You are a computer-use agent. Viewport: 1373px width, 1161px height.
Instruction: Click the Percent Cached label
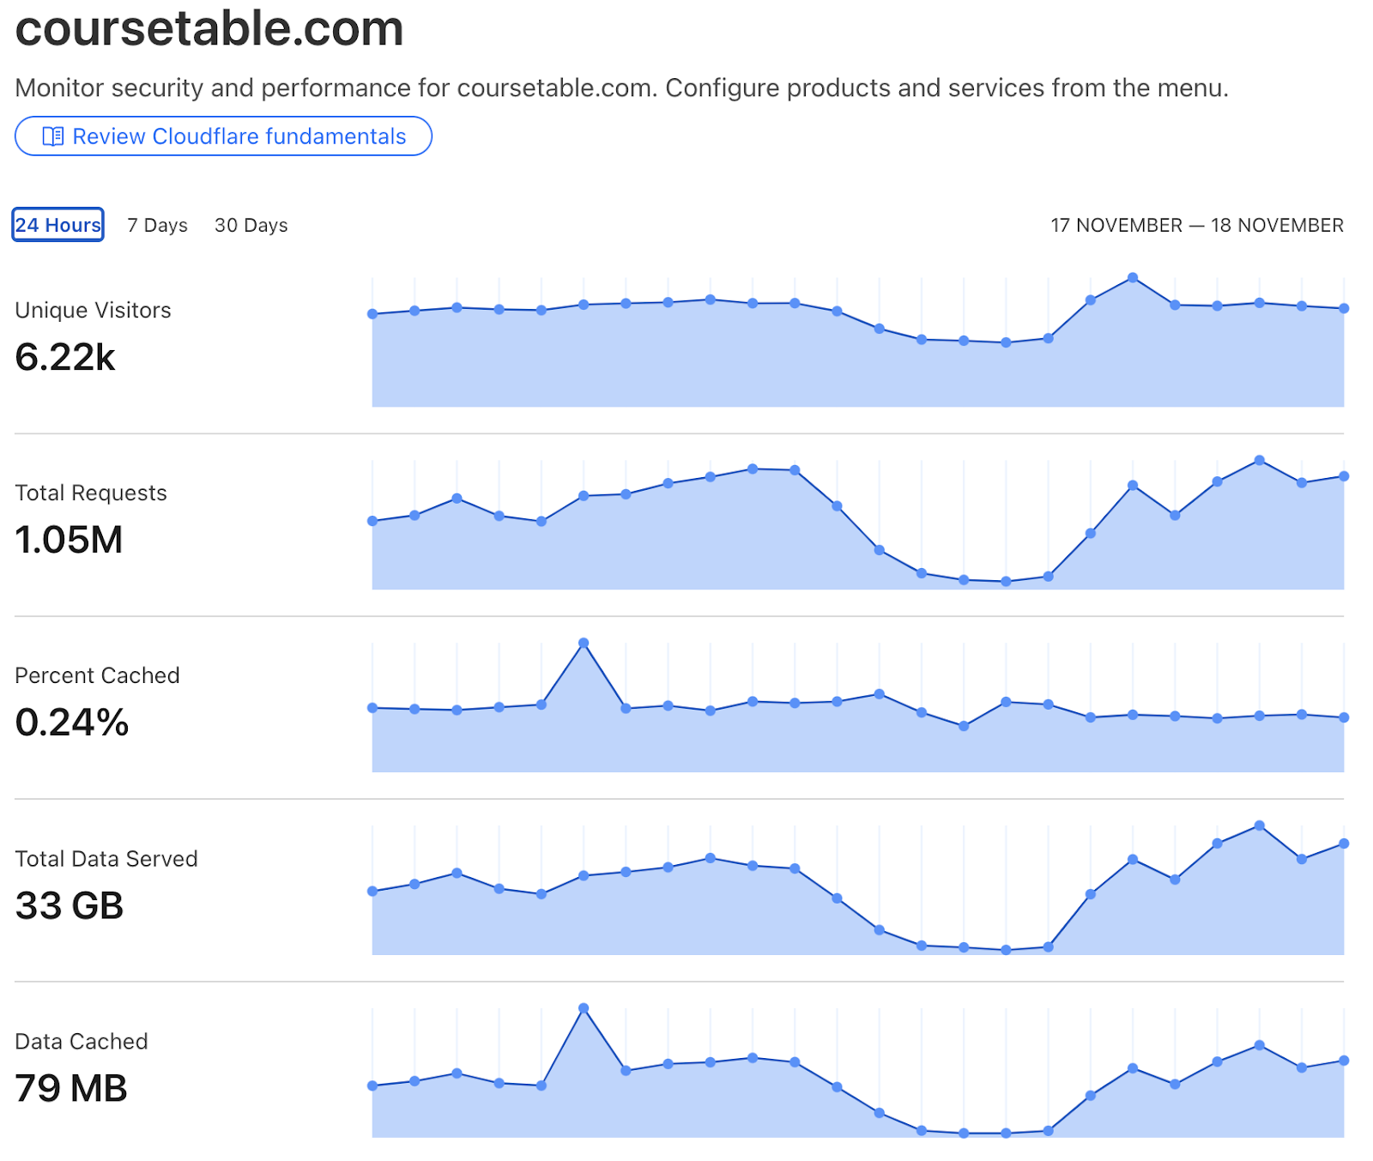point(97,675)
